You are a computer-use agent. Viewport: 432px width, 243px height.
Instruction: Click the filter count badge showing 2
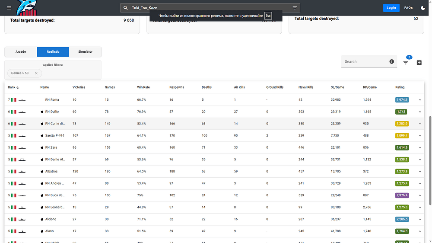[409, 57]
